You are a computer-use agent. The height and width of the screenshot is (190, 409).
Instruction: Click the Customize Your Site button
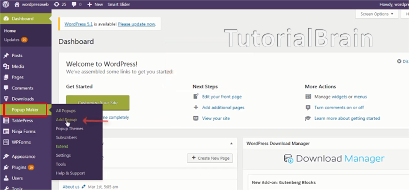pyautogui.click(x=98, y=102)
